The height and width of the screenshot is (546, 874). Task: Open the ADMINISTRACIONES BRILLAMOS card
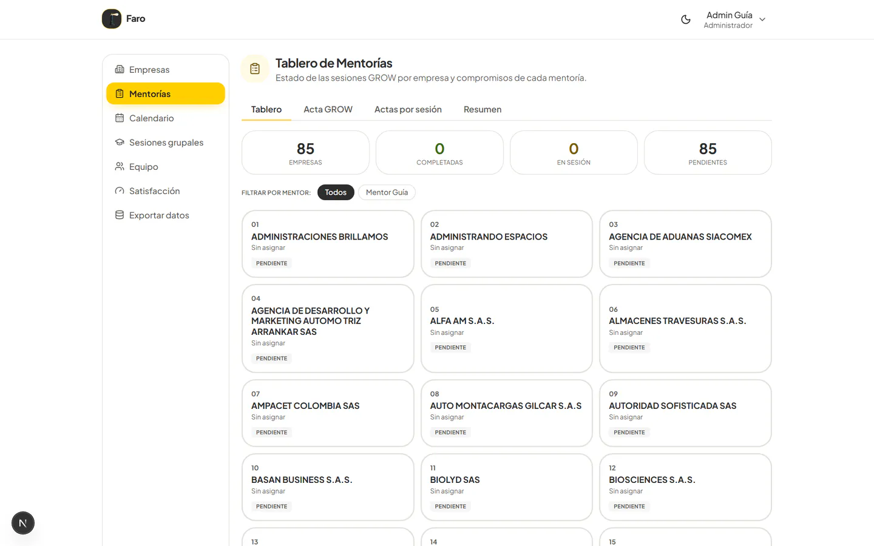[x=328, y=244]
